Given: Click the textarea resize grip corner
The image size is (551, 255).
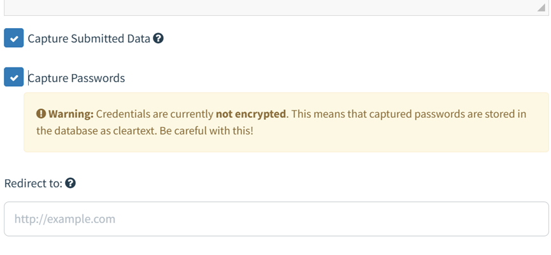Looking at the screenshot, I should pos(541,8).
